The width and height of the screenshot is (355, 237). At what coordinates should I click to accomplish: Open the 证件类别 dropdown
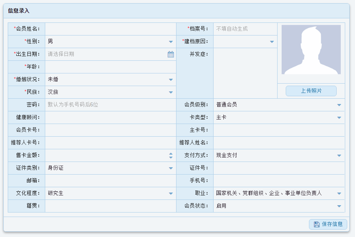171,168
